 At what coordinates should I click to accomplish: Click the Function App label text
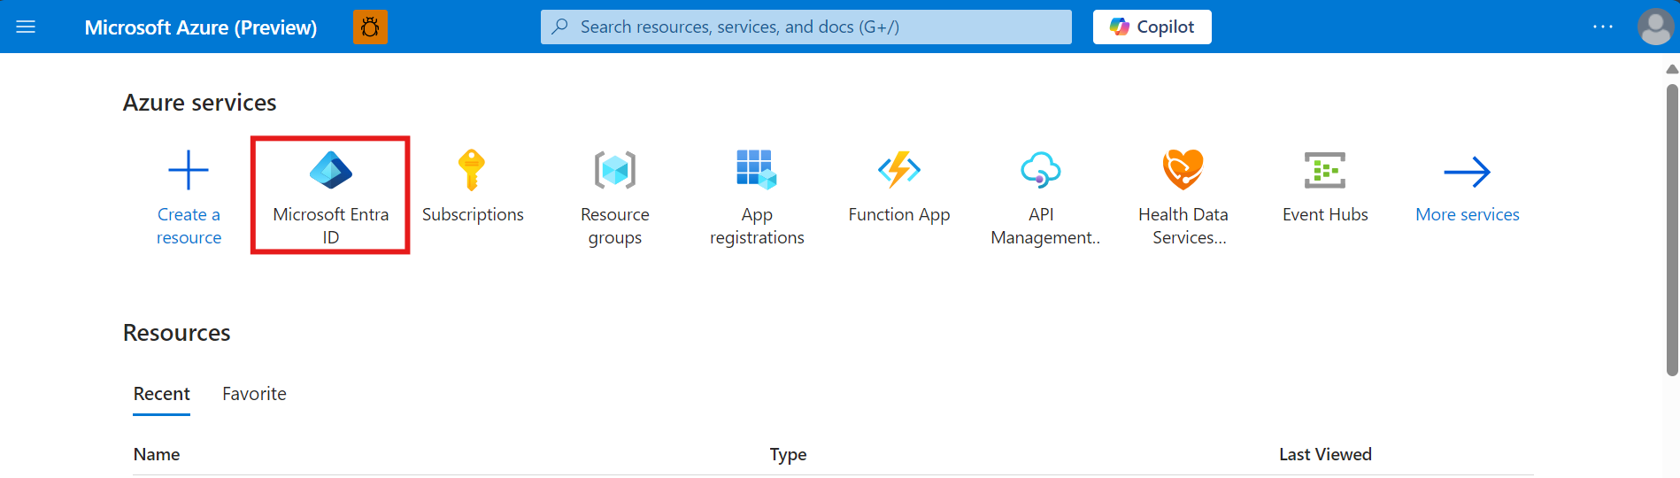(x=899, y=214)
